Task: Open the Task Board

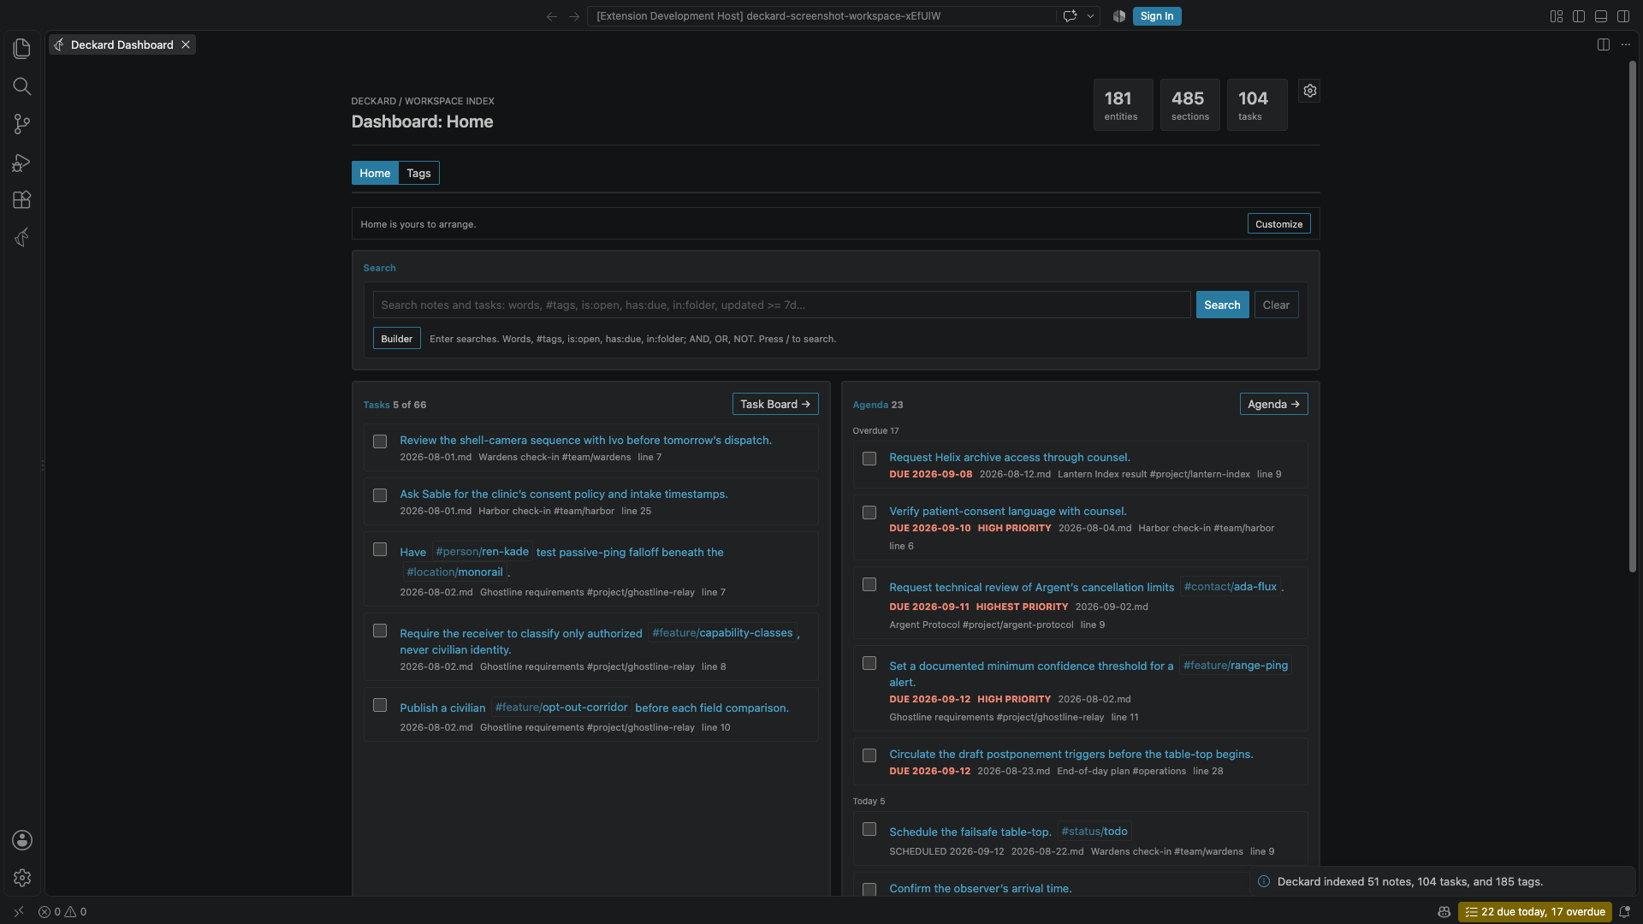Action: click(x=775, y=404)
